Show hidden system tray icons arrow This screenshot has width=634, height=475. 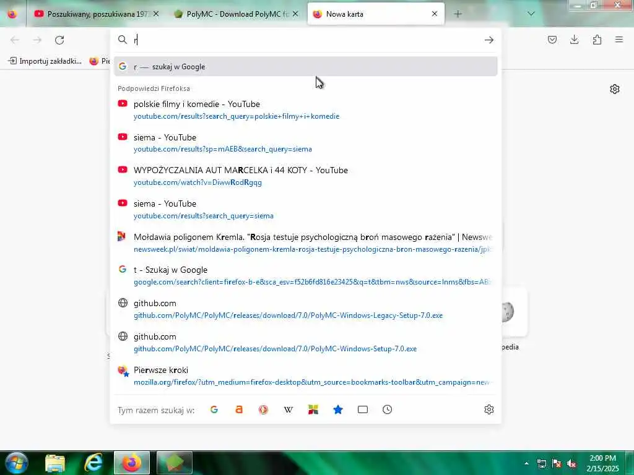click(526, 463)
